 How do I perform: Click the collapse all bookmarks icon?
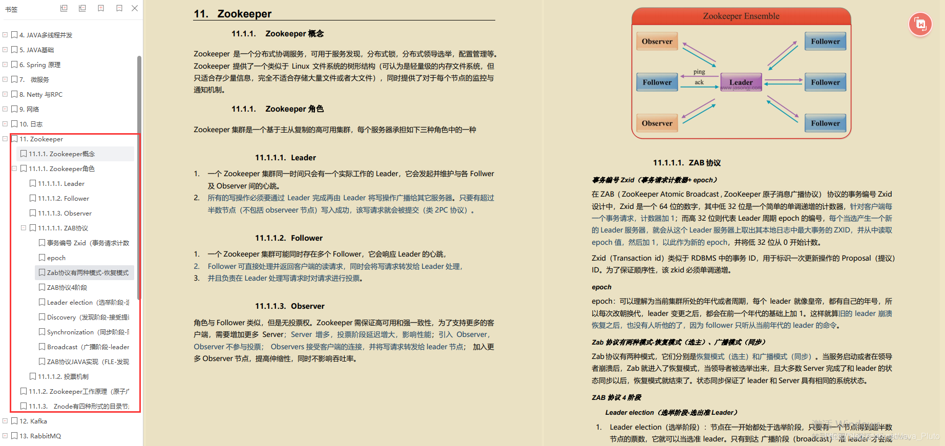click(82, 8)
